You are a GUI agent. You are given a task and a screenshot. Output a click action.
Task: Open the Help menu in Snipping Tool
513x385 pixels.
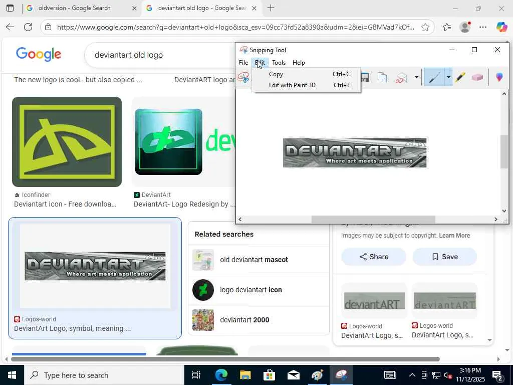[x=299, y=63]
